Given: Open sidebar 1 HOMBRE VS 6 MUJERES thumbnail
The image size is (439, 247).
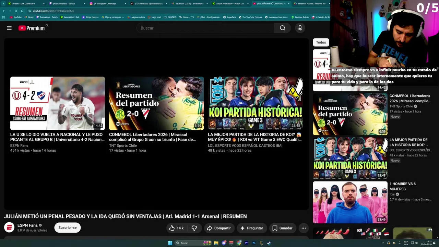Looking at the screenshot, I should pyautogui.click(x=350, y=202).
